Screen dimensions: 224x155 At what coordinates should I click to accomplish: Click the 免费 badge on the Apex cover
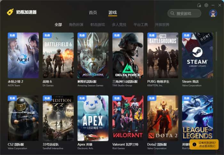click(x=82, y=98)
